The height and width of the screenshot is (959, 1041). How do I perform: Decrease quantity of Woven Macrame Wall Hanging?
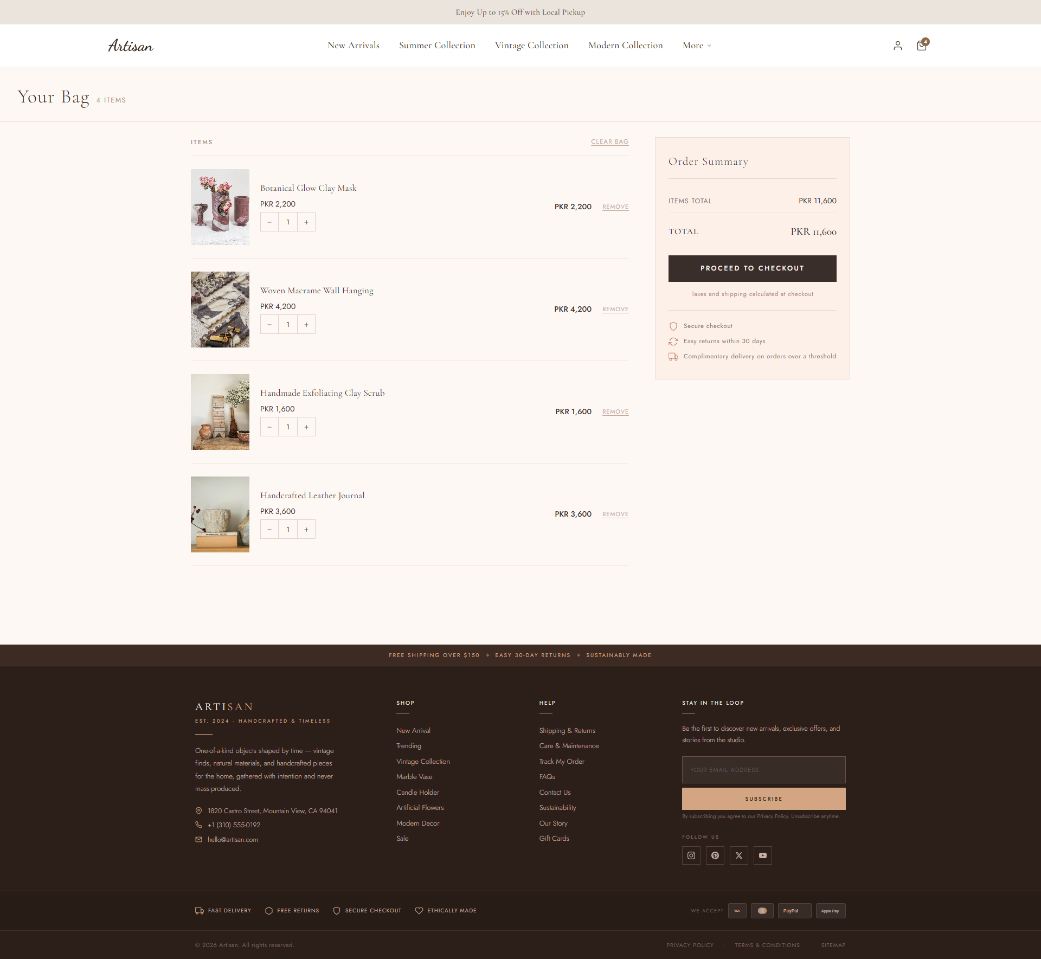click(x=269, y=325)
